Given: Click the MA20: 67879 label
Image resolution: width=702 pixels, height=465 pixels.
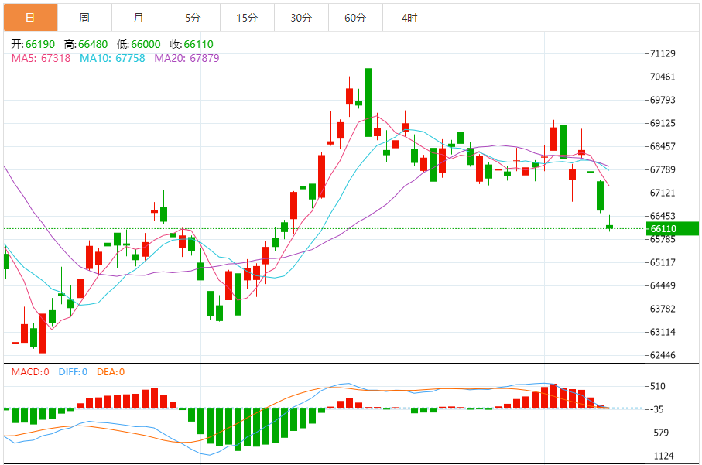Looking at the screenshot, I should coord(187,58).
